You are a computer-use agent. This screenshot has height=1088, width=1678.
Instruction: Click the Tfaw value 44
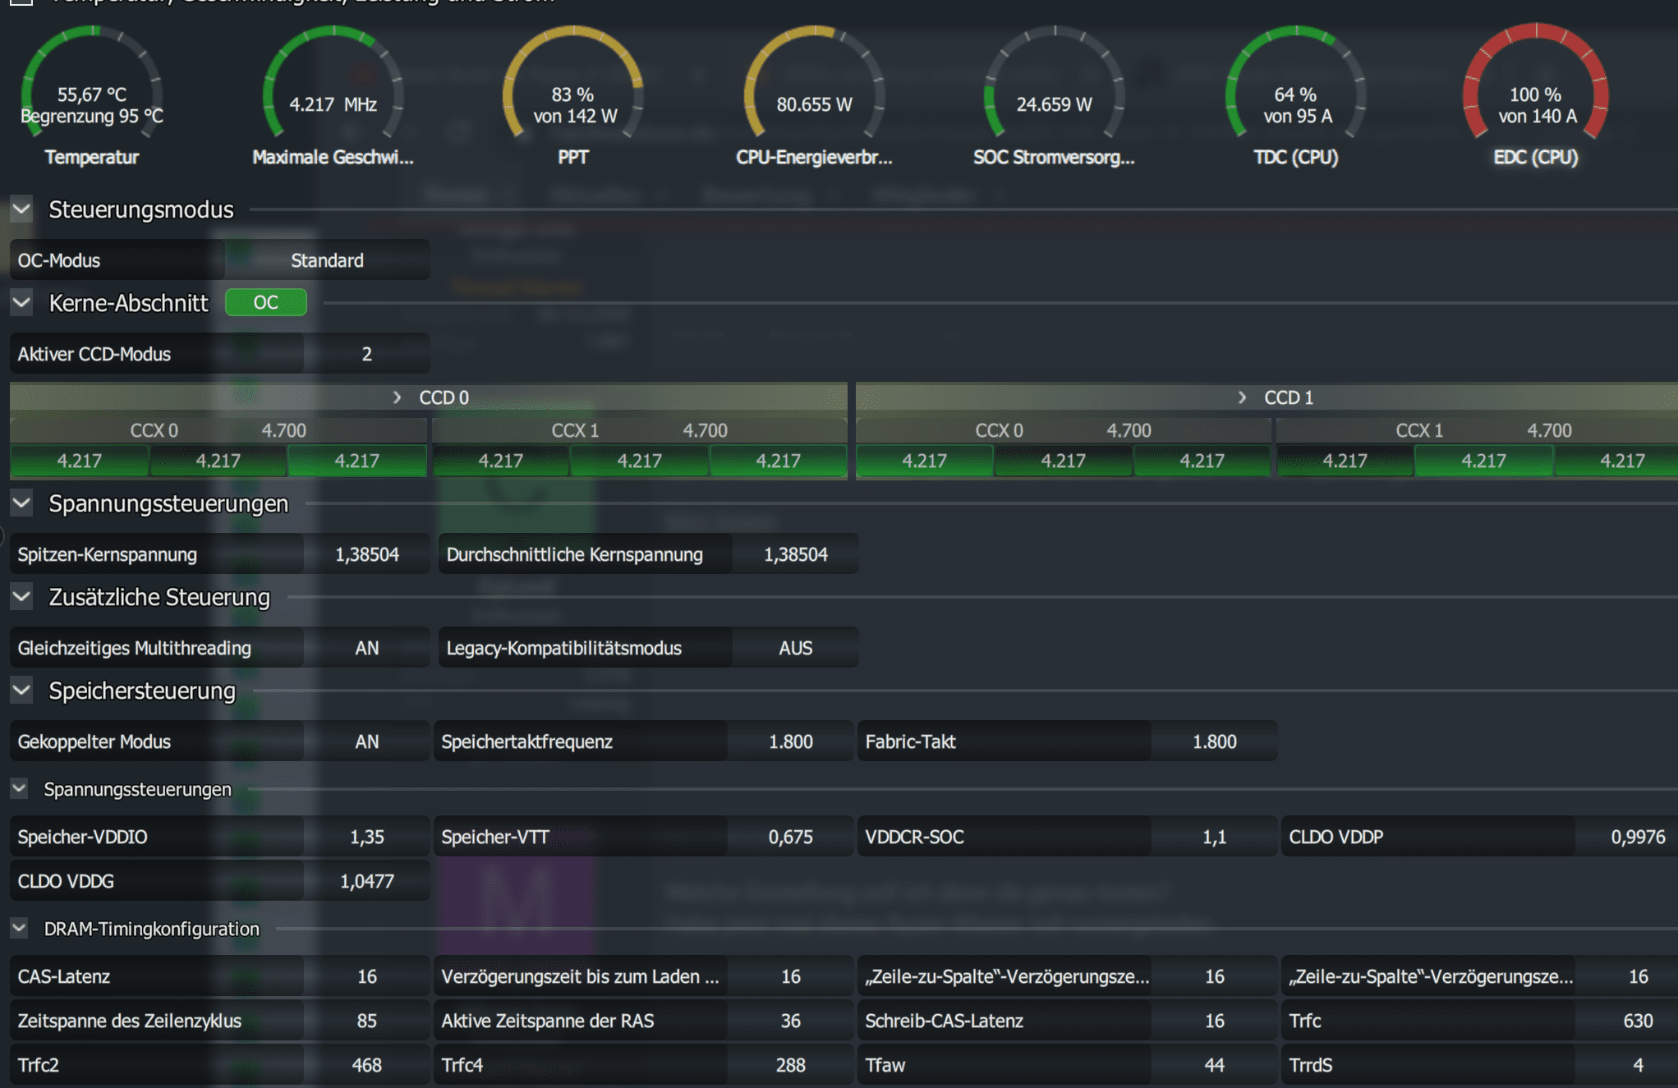(x=1214, y=1065)
